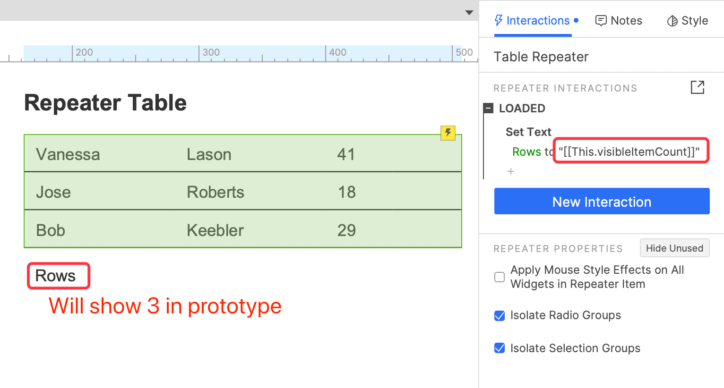Click the Hide Unused button
This screenshot has width=724, height=388.
tap(675, 248)
